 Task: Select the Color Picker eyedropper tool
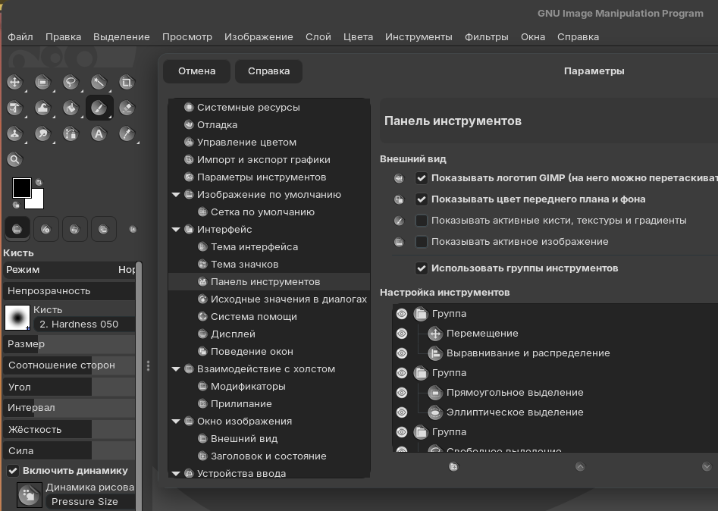(127, 133)
